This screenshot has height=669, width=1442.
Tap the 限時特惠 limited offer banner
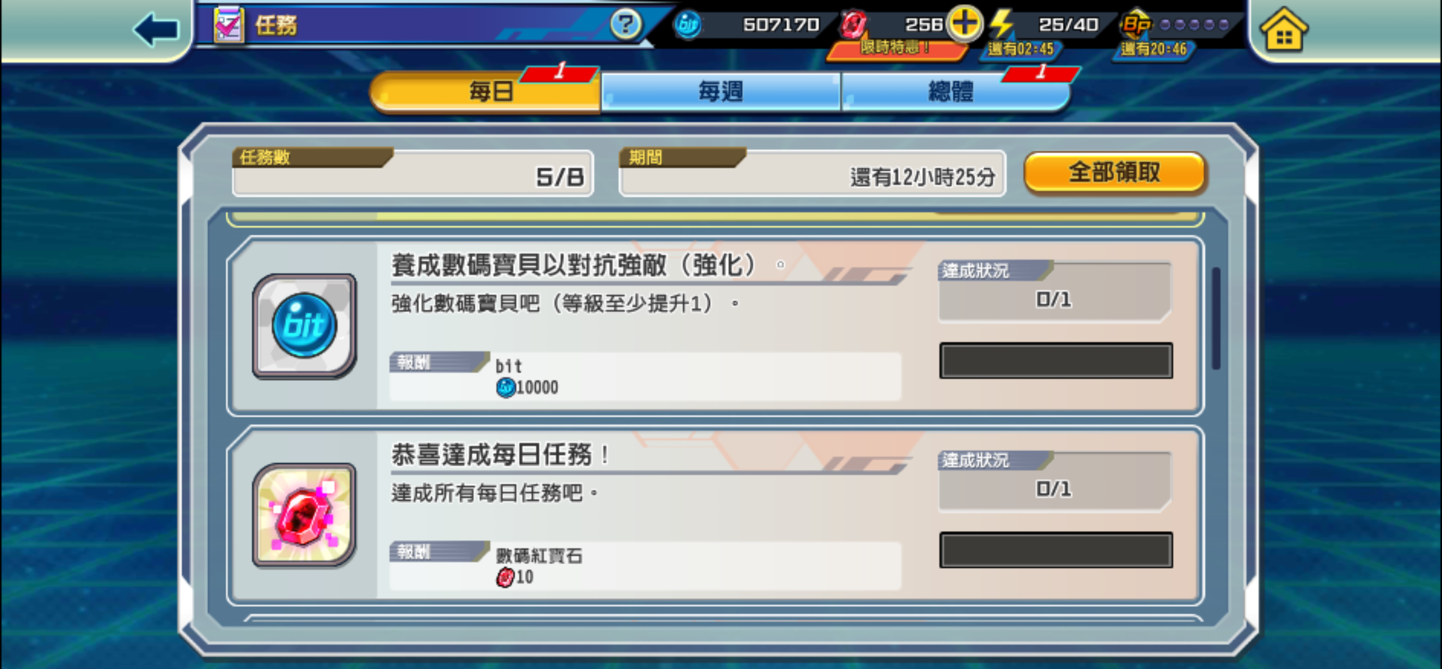coord(895,48)
